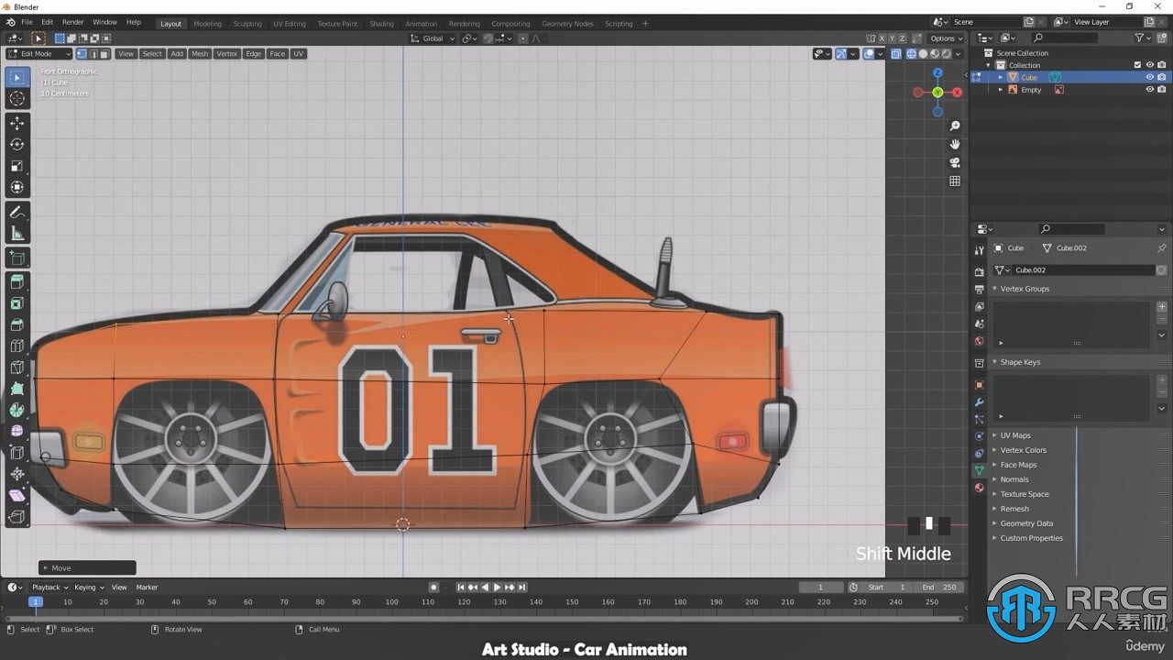Open the Mesh menu
This screenshot has width=1173, height=660.
pos(200,54)
